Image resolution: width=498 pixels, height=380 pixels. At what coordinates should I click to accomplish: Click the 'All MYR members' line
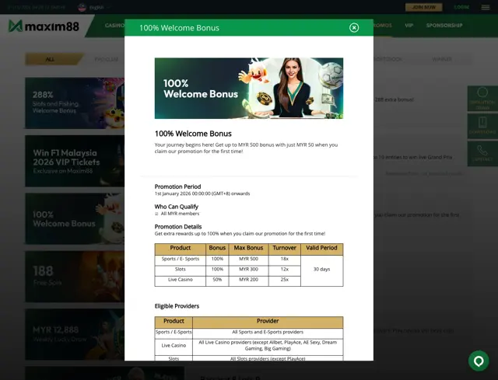[180, 214]
